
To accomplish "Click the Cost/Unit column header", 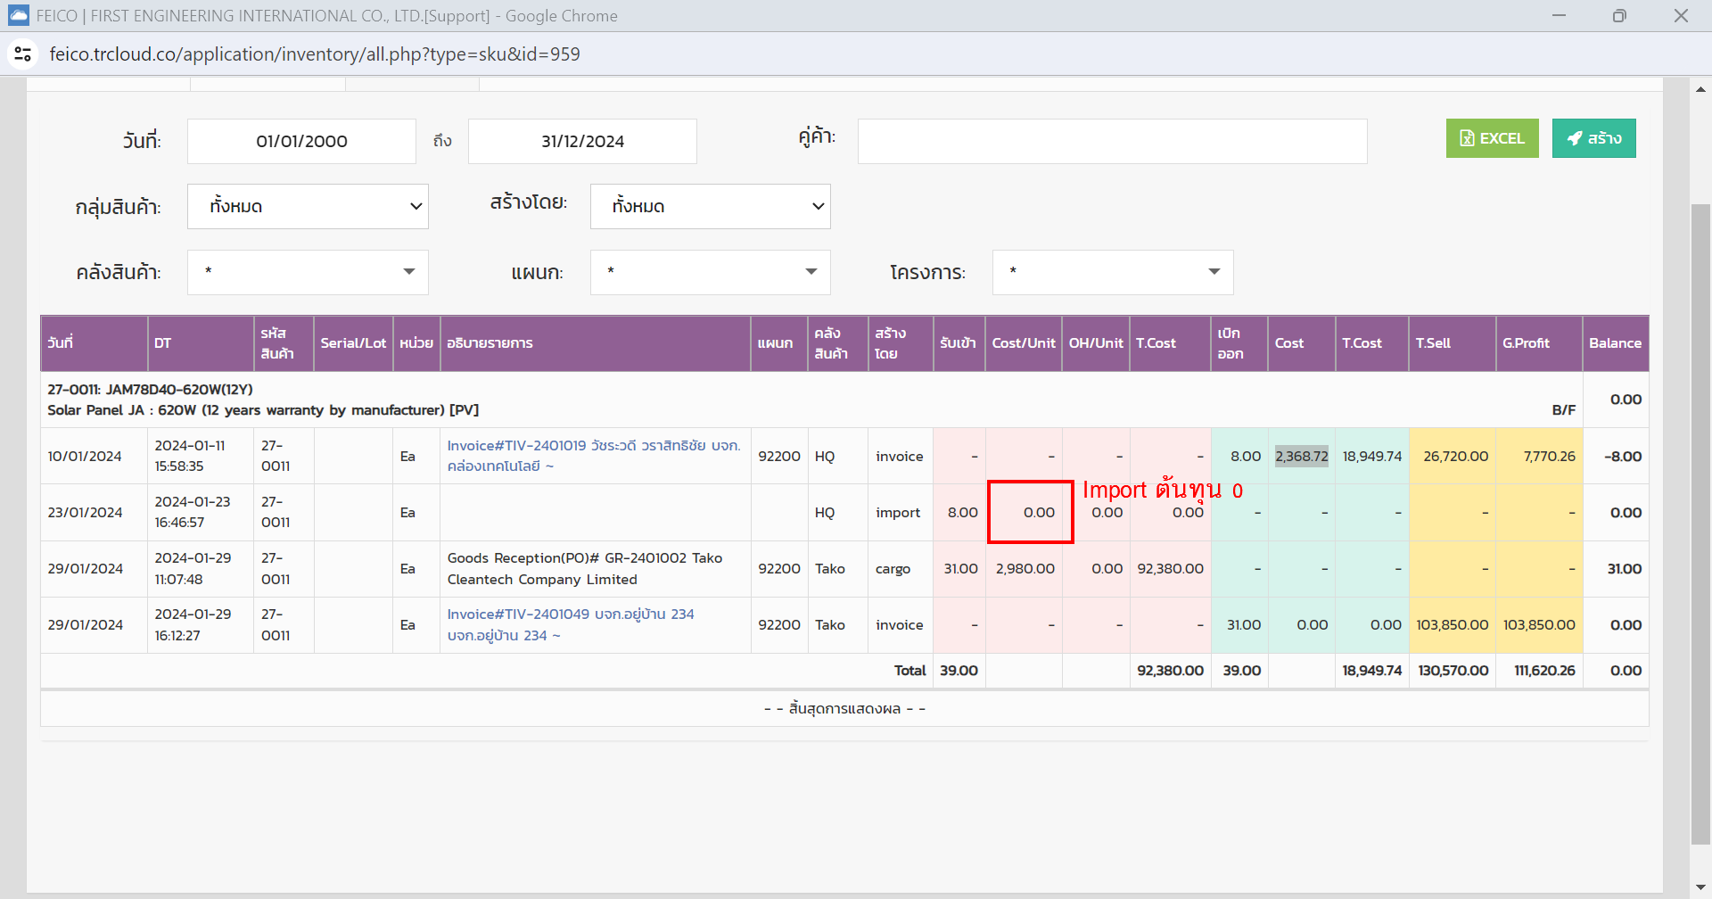I will [x=1024, y=343].
